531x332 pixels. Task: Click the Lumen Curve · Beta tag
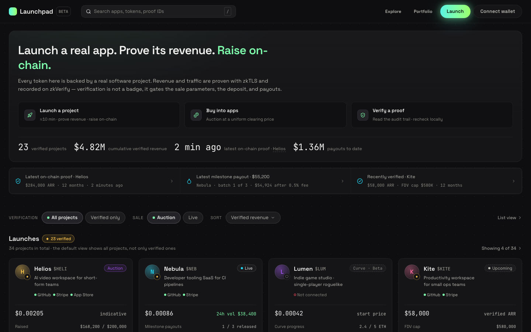pyautogui.click(x=368, y=268)
